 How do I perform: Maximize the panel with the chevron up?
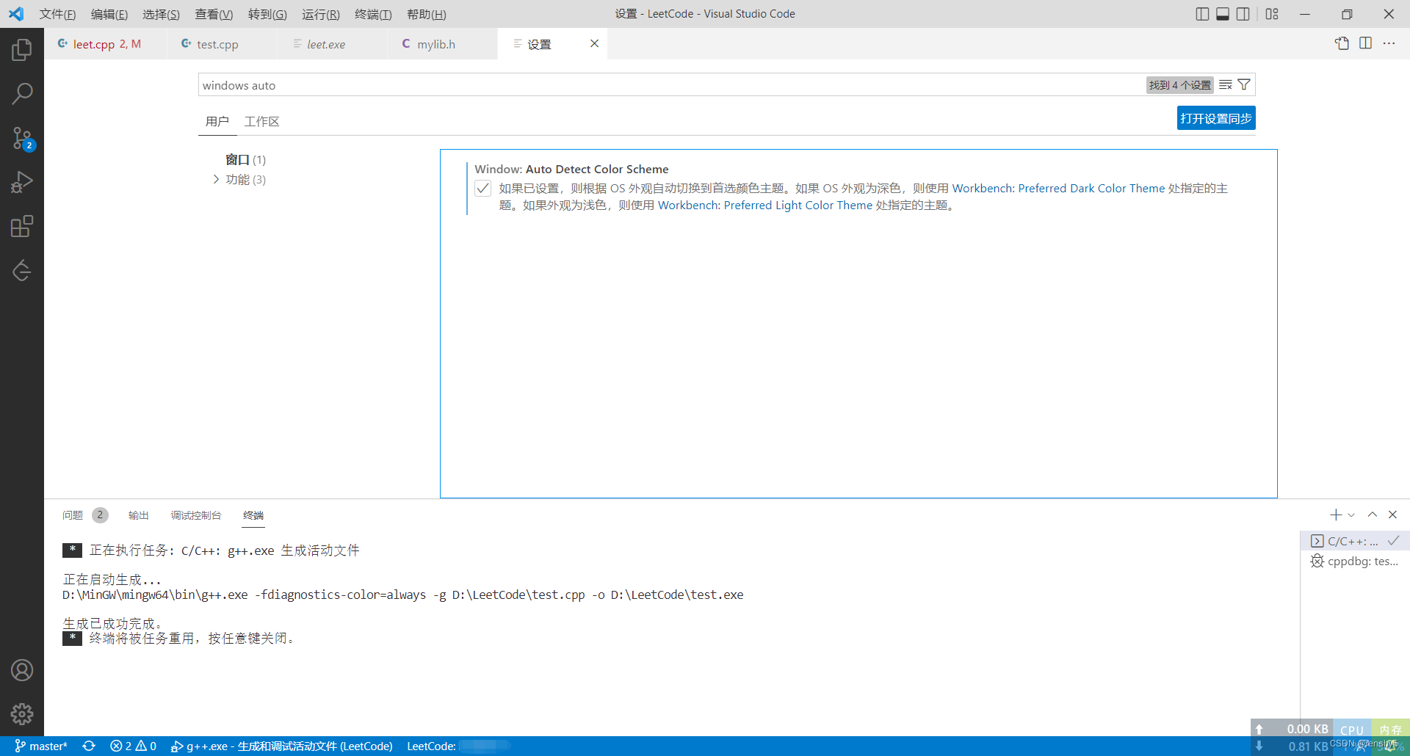coord(1372,515)
